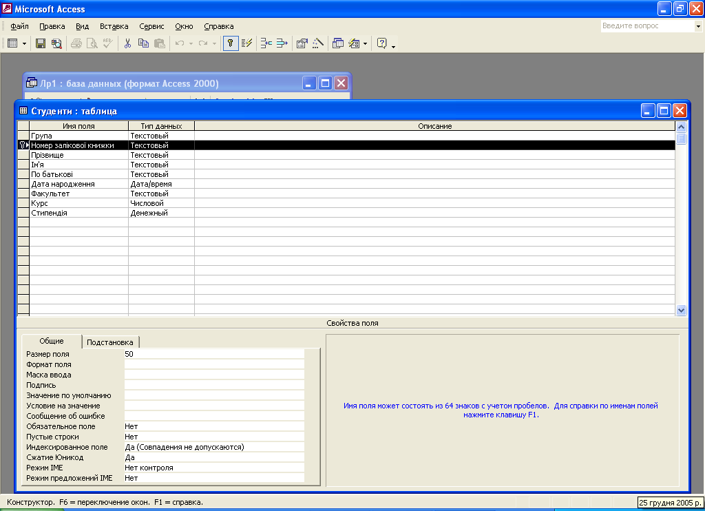
Task: Click the Денежный data type cell
Action: point(161,213)
